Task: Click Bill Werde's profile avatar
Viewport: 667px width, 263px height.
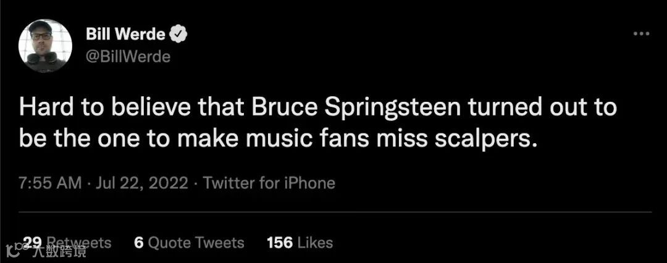Action: click(45, 45)
